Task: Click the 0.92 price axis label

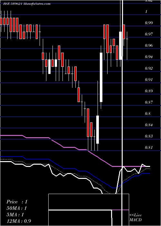Action: [149, 68]
